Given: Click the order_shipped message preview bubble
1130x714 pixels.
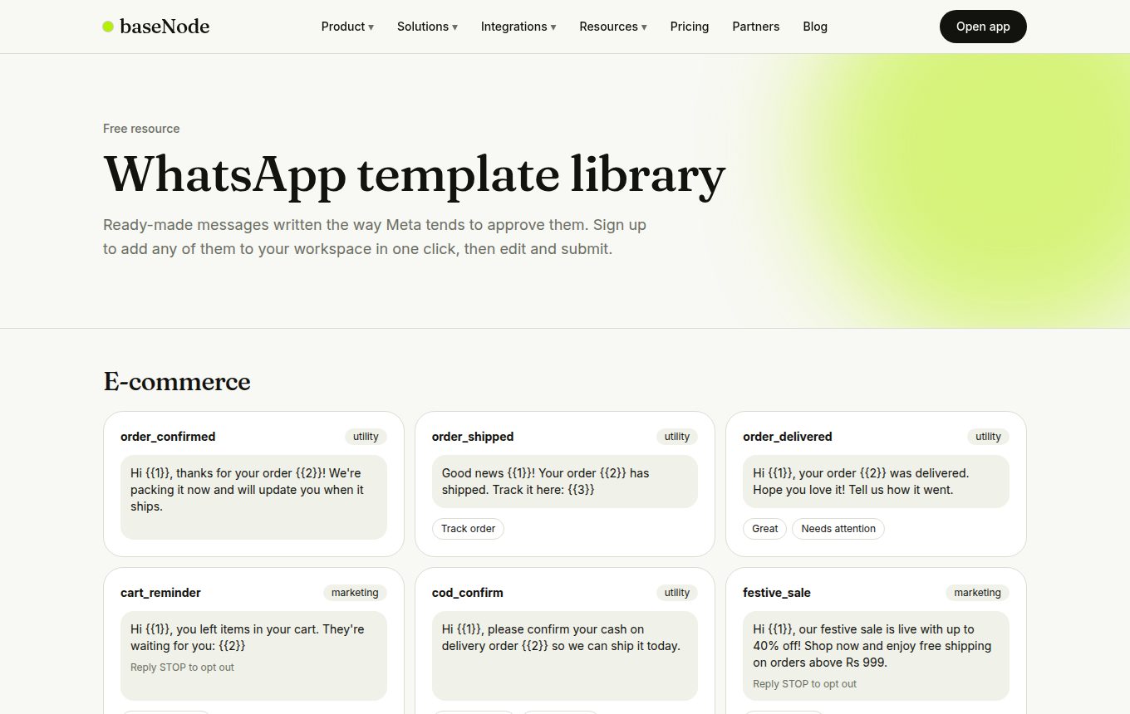Looking at the screenshot, I should pyautogui.click(x=565, y=482).
